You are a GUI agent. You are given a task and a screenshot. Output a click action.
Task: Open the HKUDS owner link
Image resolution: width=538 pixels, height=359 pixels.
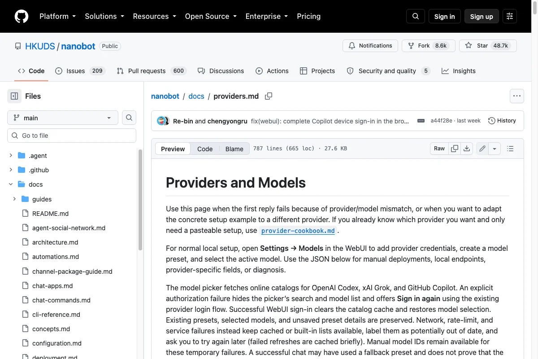(40, 46)
